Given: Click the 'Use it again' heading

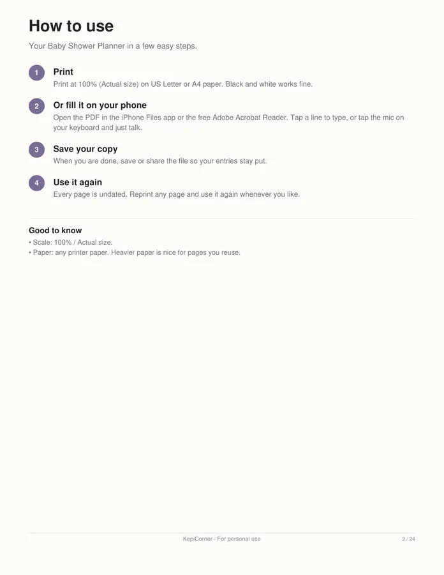Looking at the screenshot, I should pyautogui.click(x=78, y=182).
